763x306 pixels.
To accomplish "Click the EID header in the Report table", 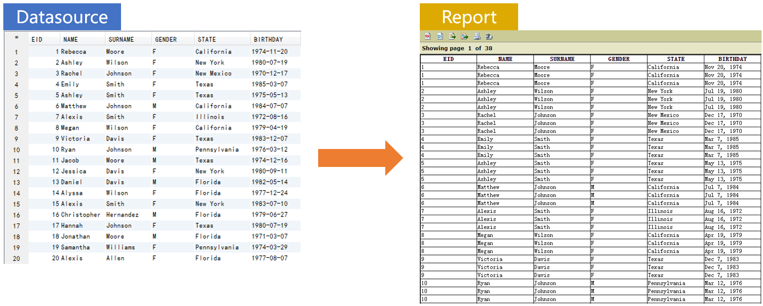I will coord(448,59).
